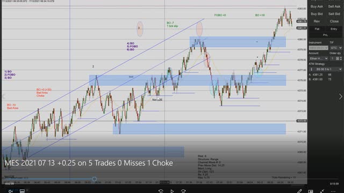Open the ATM Strategy dropdown
This screenshot has height=193, width=344.
tap(325, 69)
